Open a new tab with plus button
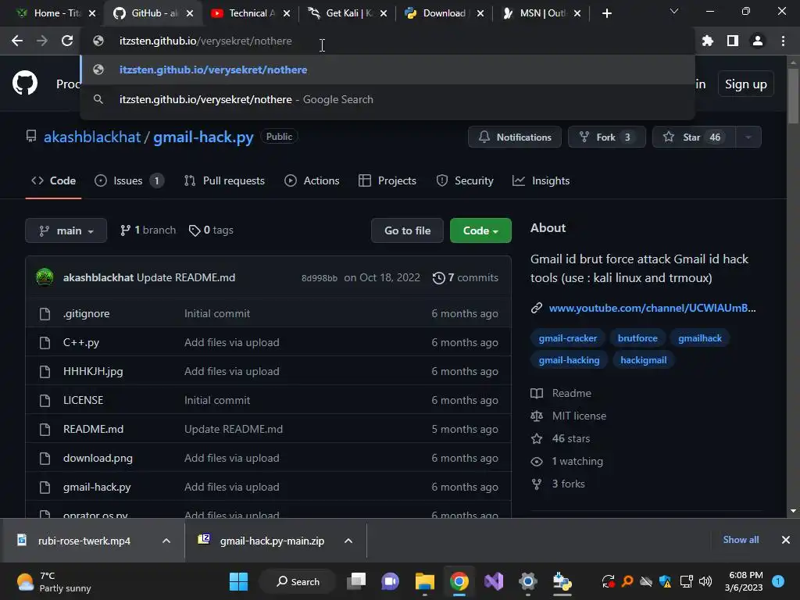Screen dimensions: 800x600 point(606,13)
